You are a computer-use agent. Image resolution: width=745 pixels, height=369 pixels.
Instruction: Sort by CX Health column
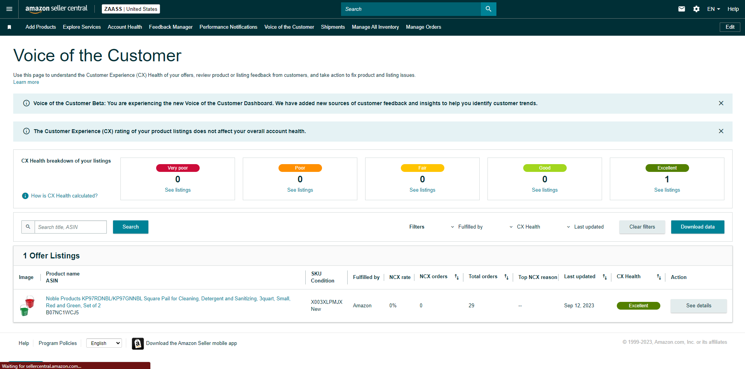[x=659, y=277]
